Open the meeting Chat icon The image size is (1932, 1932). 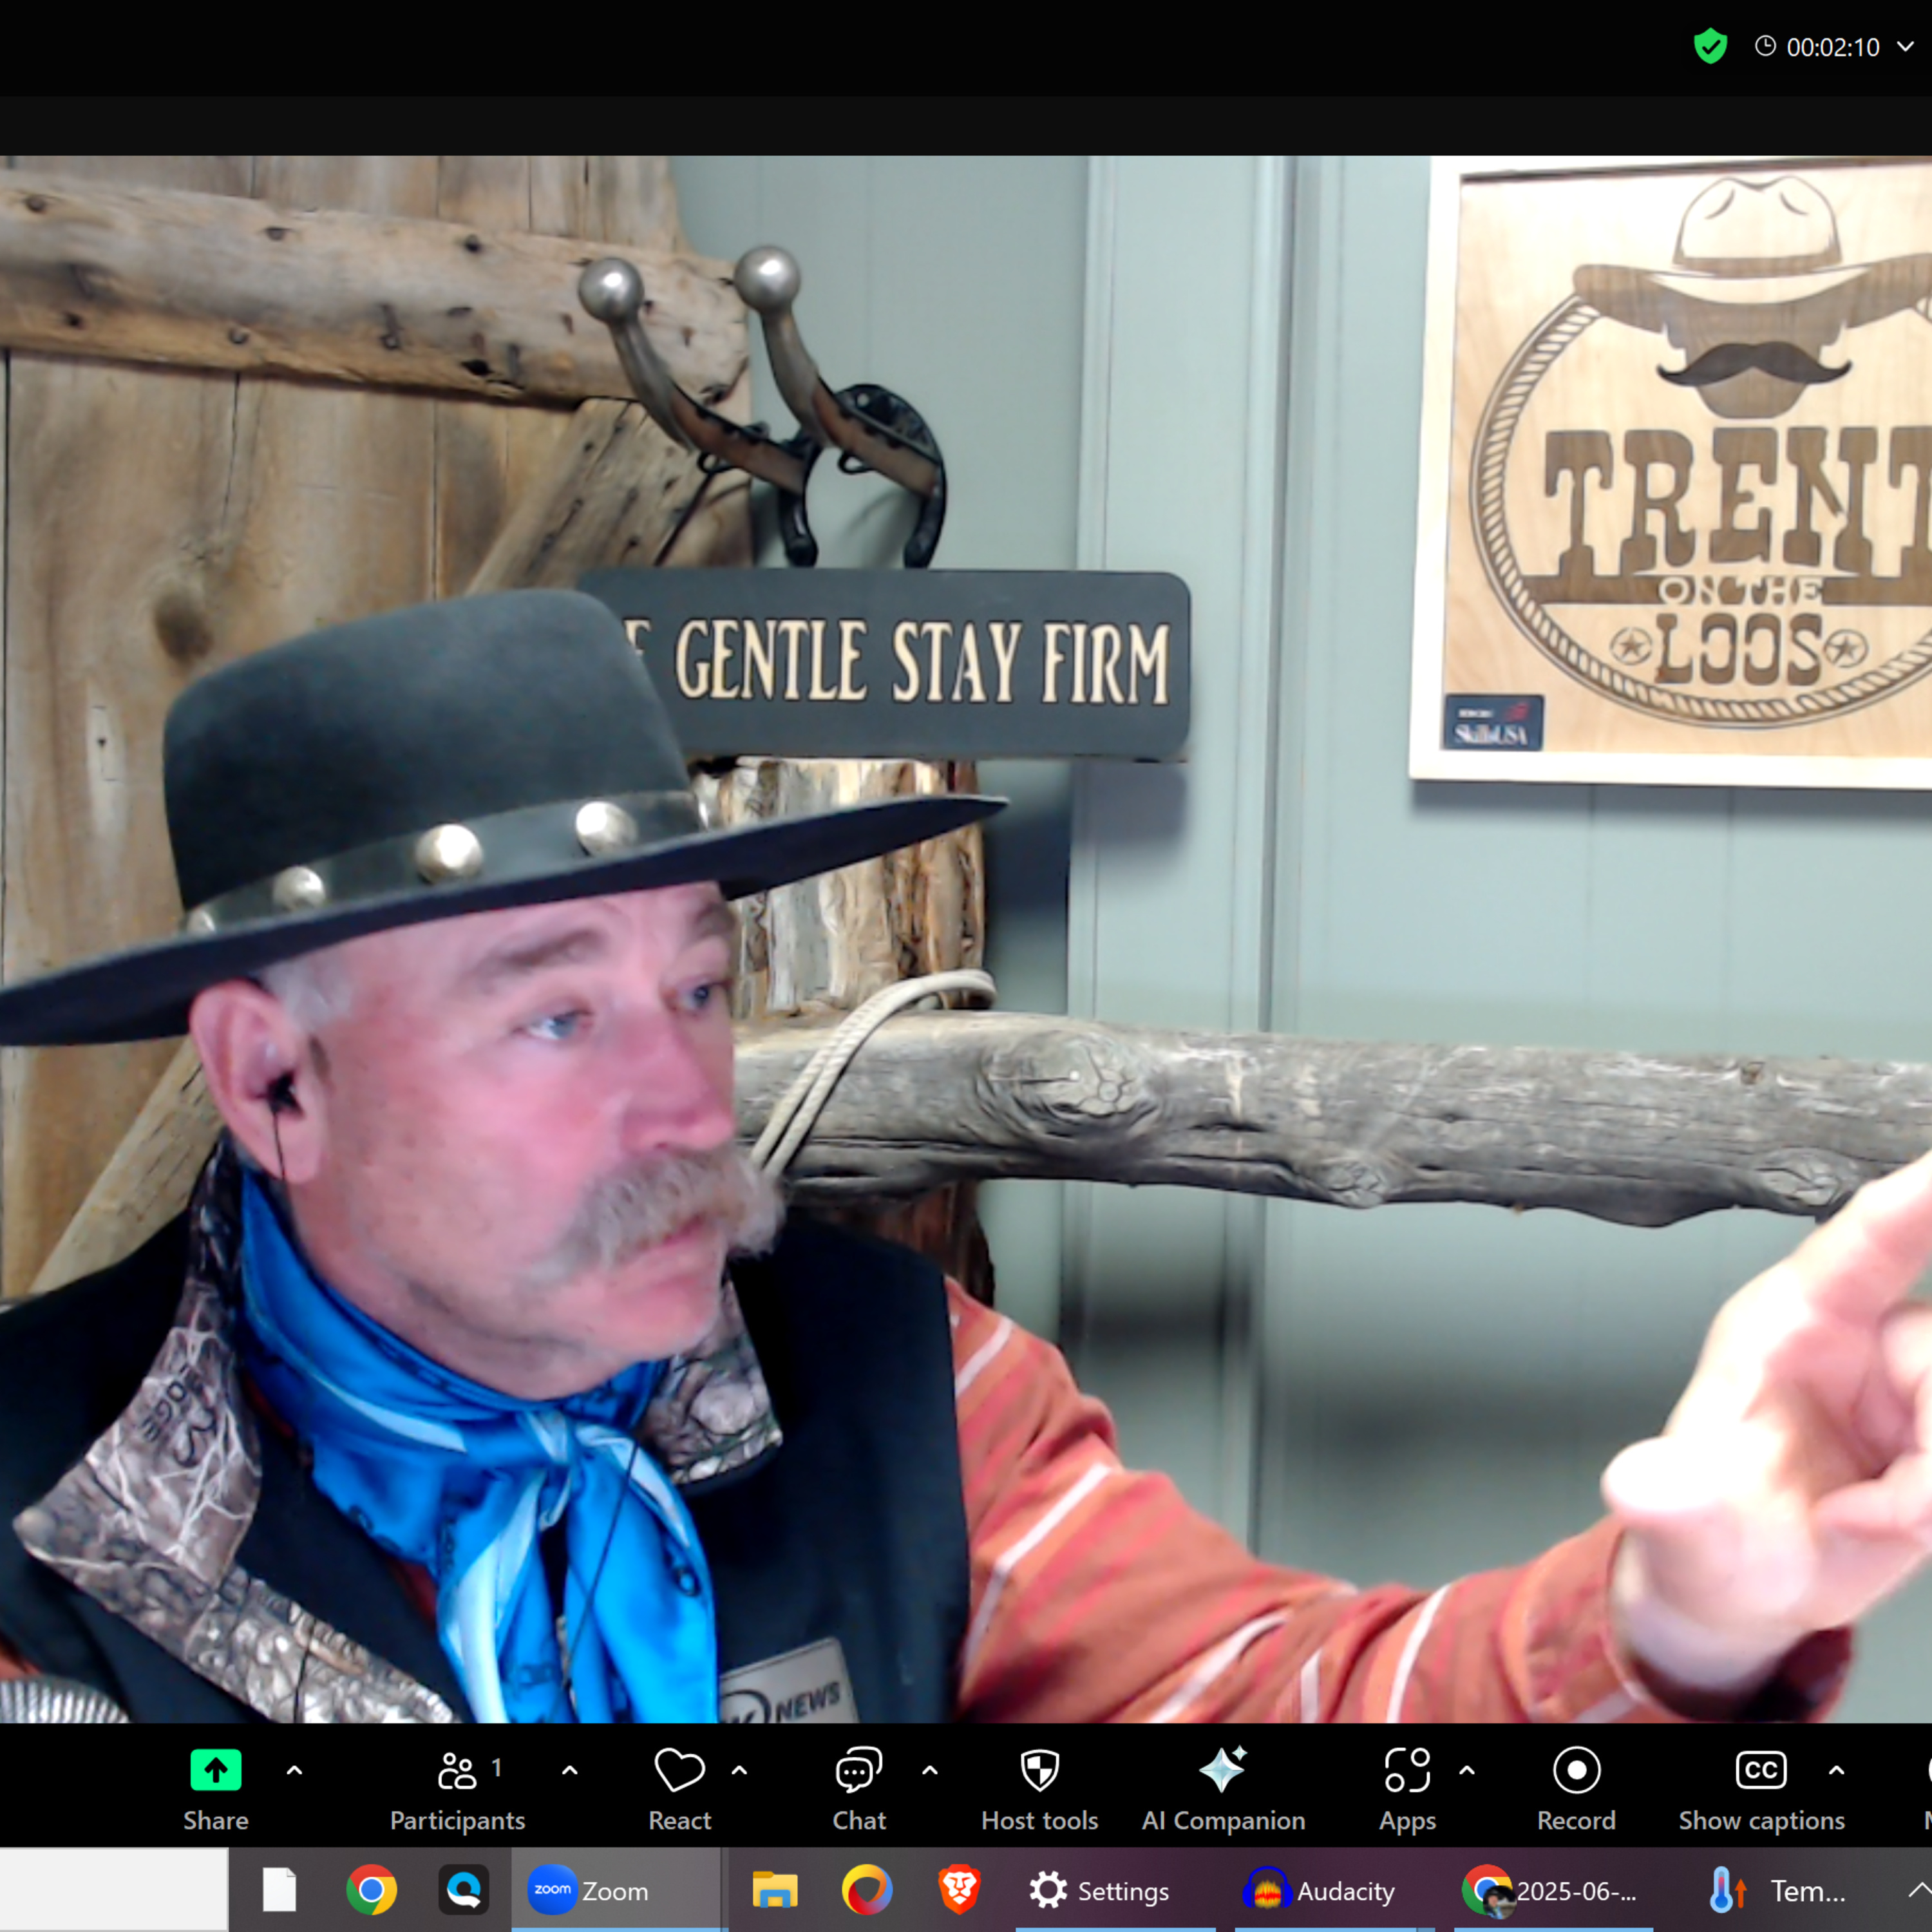858,1770
